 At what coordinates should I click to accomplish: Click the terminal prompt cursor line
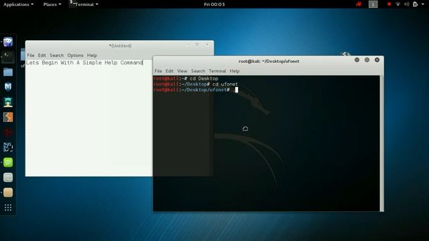tap(196, 90)
